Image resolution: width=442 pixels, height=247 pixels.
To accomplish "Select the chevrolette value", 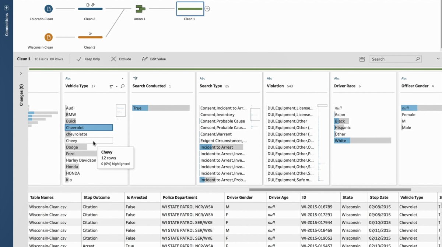I will pyautogui.click(x=89, y=134).
